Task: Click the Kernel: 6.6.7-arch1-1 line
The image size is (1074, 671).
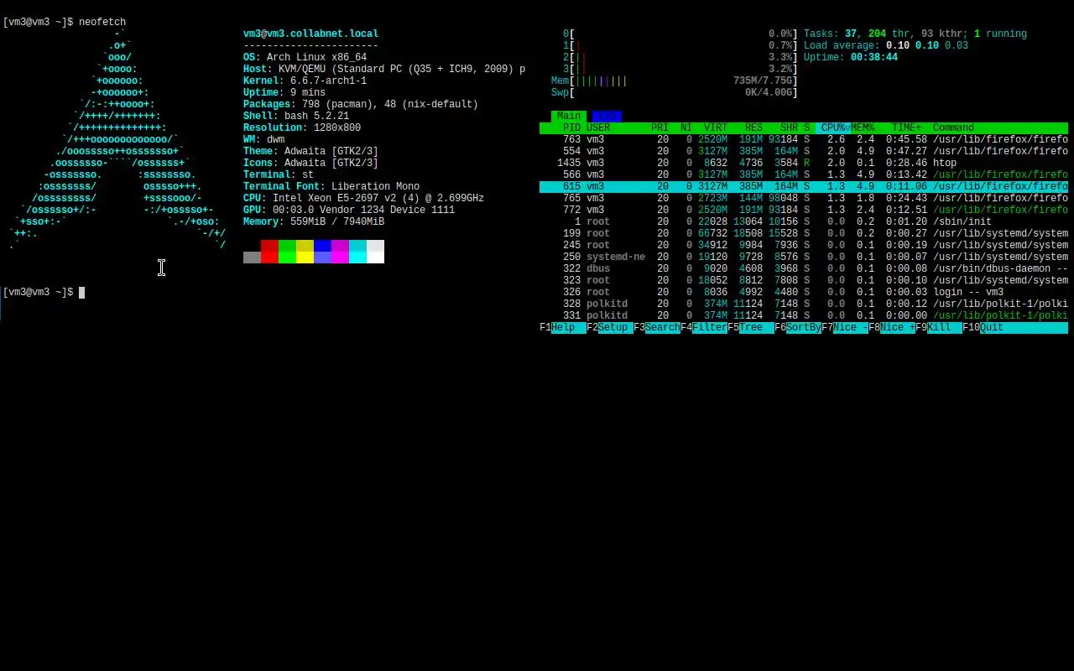Action: coord(305,81)
